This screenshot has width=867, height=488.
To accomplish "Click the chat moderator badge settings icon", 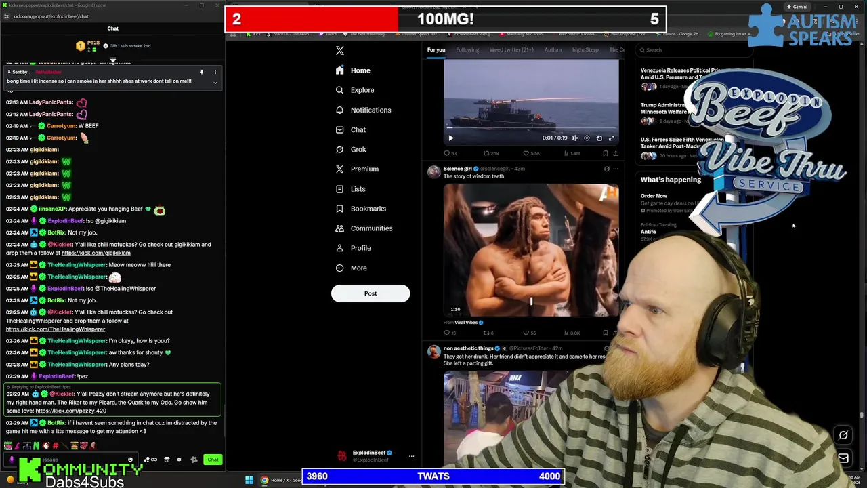I will click(x=194, y=460).
